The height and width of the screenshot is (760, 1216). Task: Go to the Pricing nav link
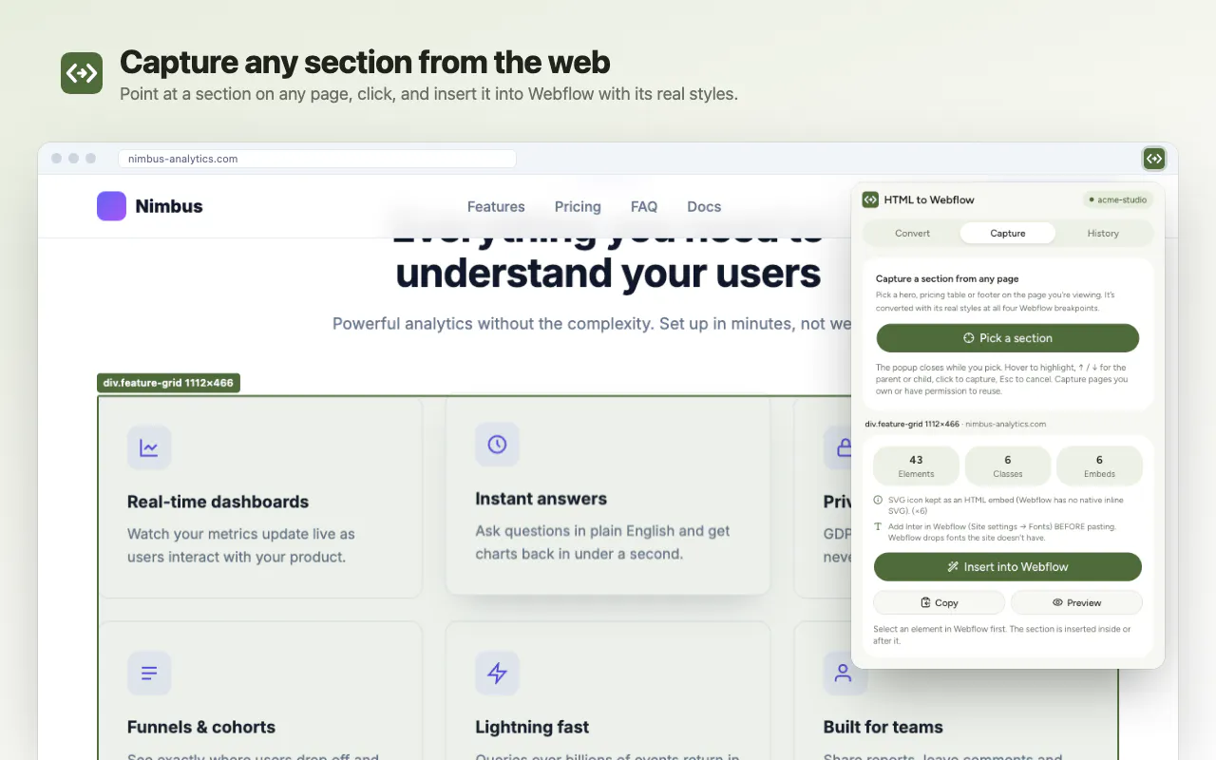[x=578, y=206]
